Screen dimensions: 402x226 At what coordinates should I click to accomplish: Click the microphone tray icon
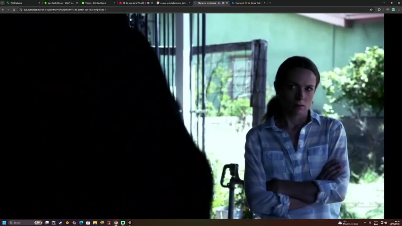click(x=370, y=223)
